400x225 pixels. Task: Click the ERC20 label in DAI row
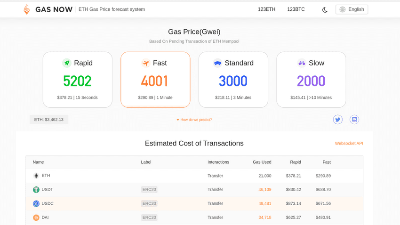[x=149, y=217]
